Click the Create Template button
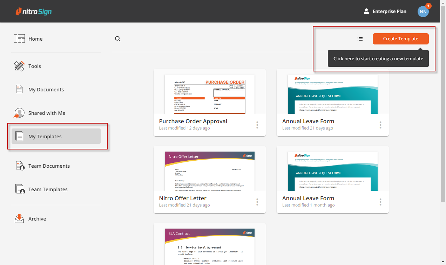446x265 pixels. click(400, 39)
